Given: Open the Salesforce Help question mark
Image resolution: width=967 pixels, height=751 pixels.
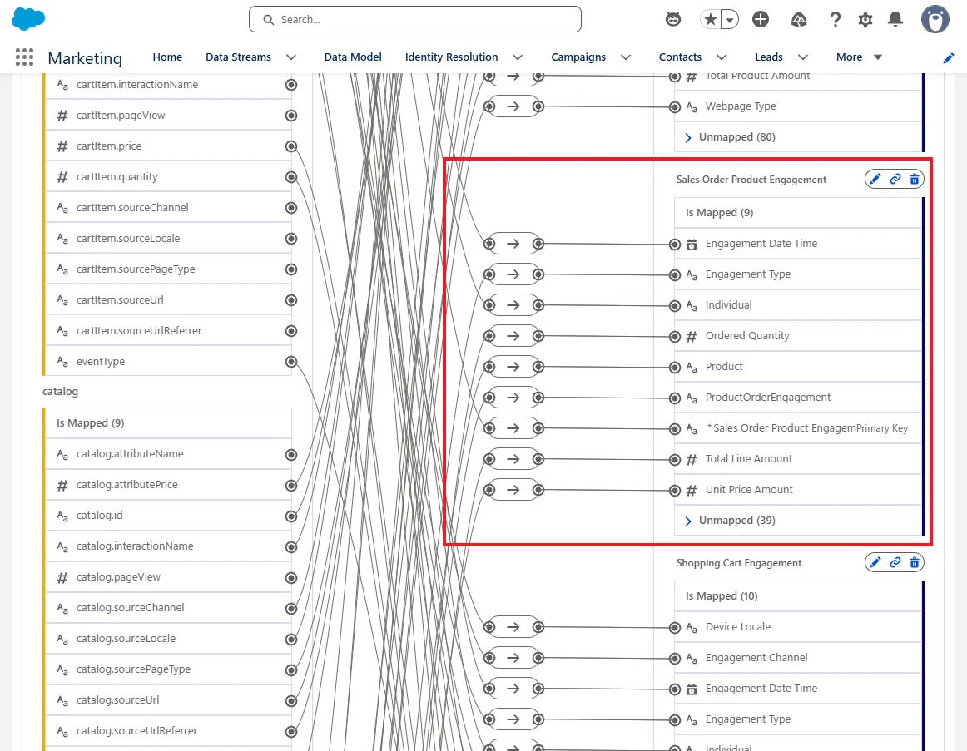Looking at the screenshot, I should [835, 20].
